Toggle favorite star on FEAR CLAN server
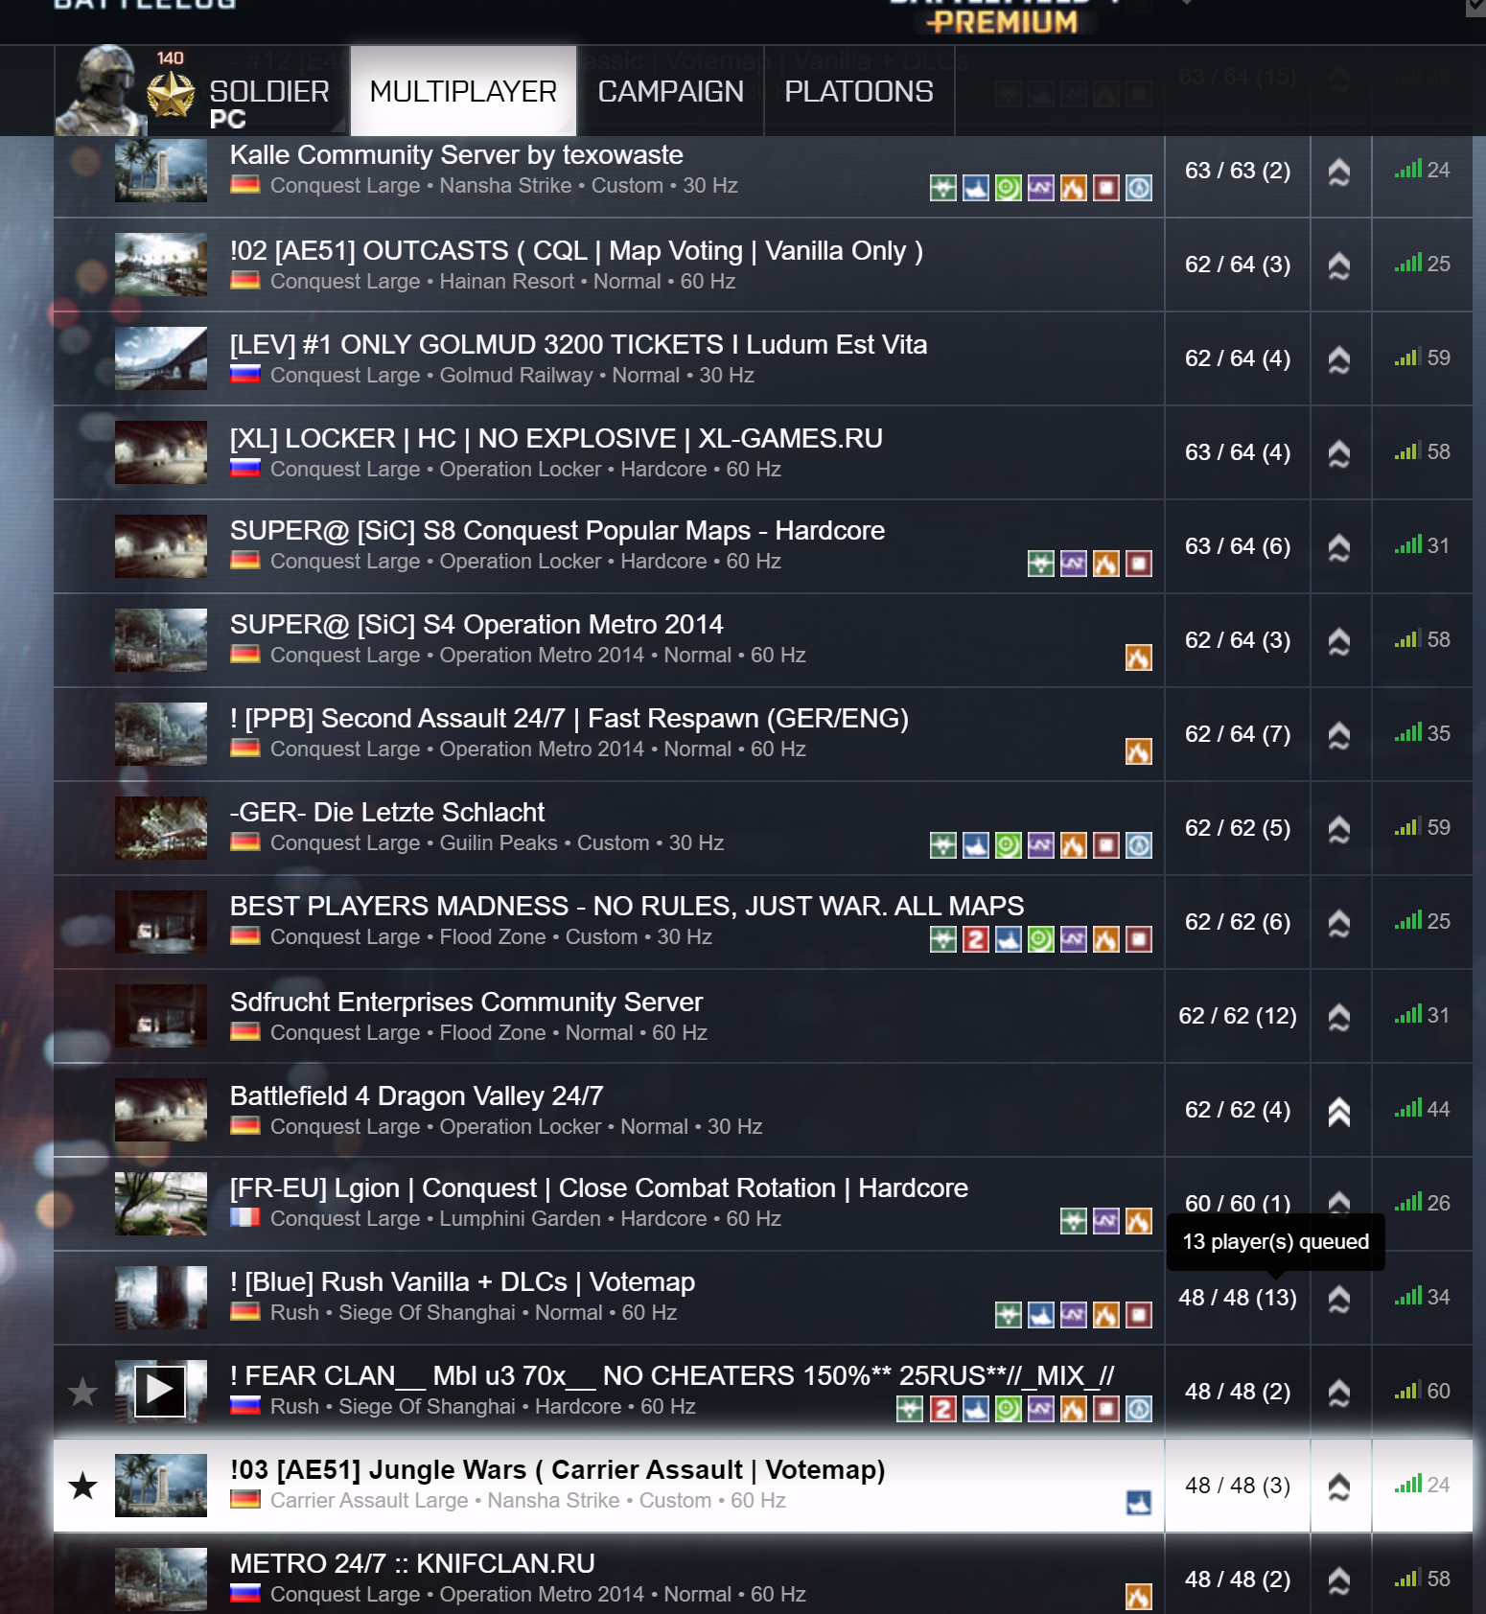 tap(83, 1391)
